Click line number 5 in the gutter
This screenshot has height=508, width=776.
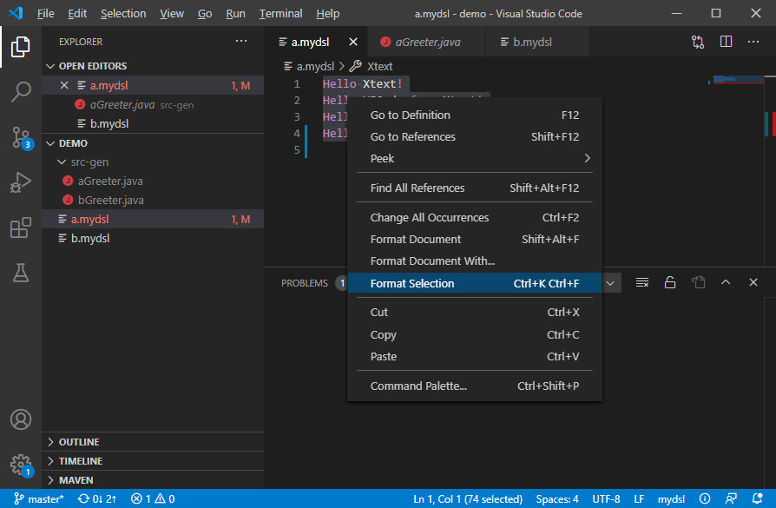coord(297,149)
